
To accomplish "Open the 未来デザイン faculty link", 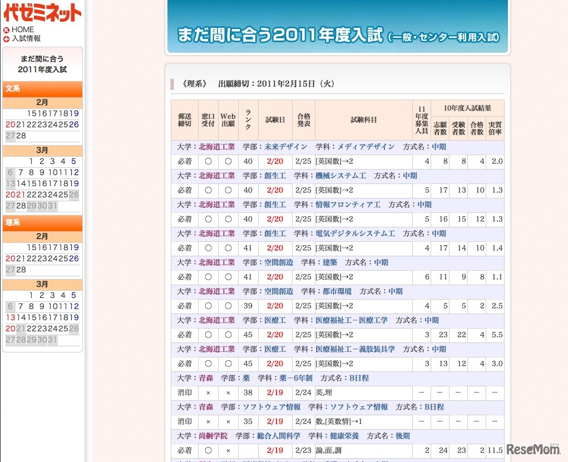I will point(286,147).
